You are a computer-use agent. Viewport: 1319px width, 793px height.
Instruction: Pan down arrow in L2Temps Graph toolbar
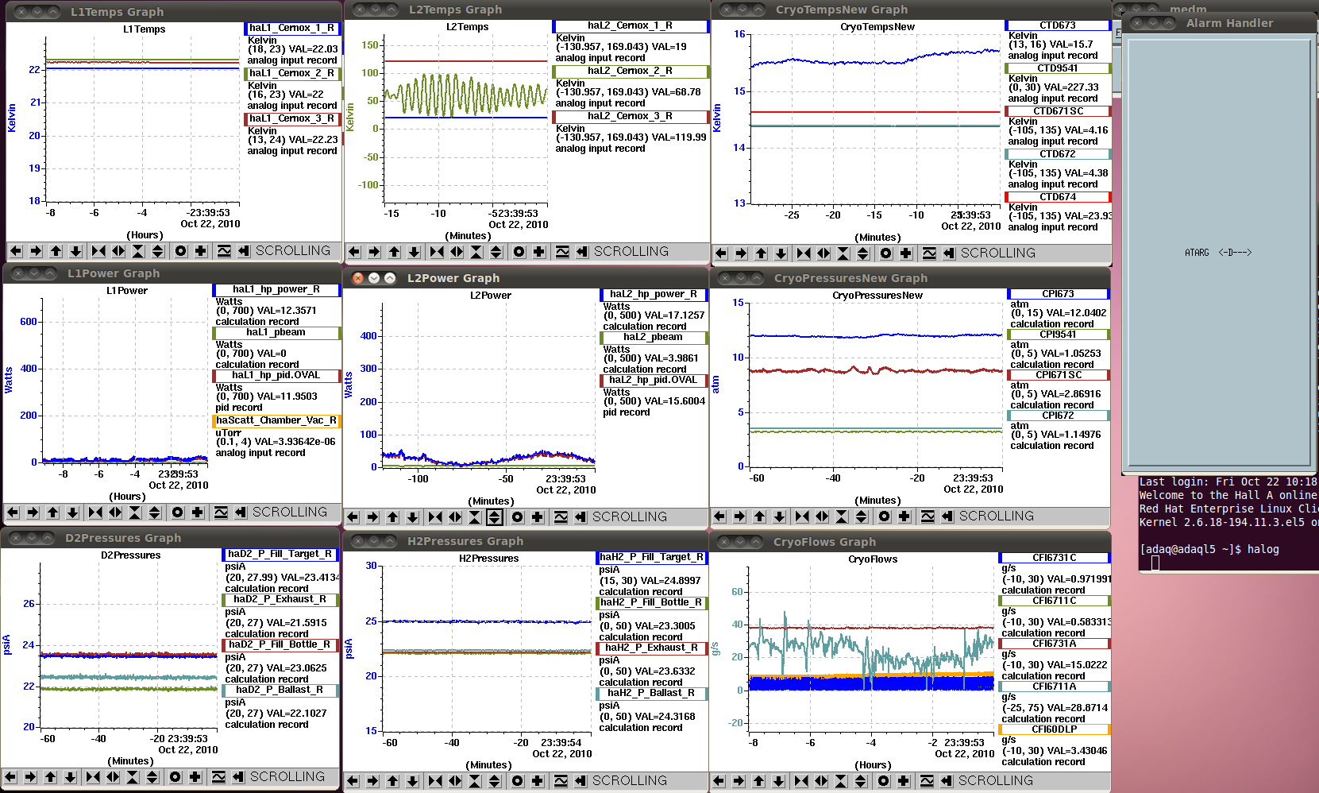point(414,252)
